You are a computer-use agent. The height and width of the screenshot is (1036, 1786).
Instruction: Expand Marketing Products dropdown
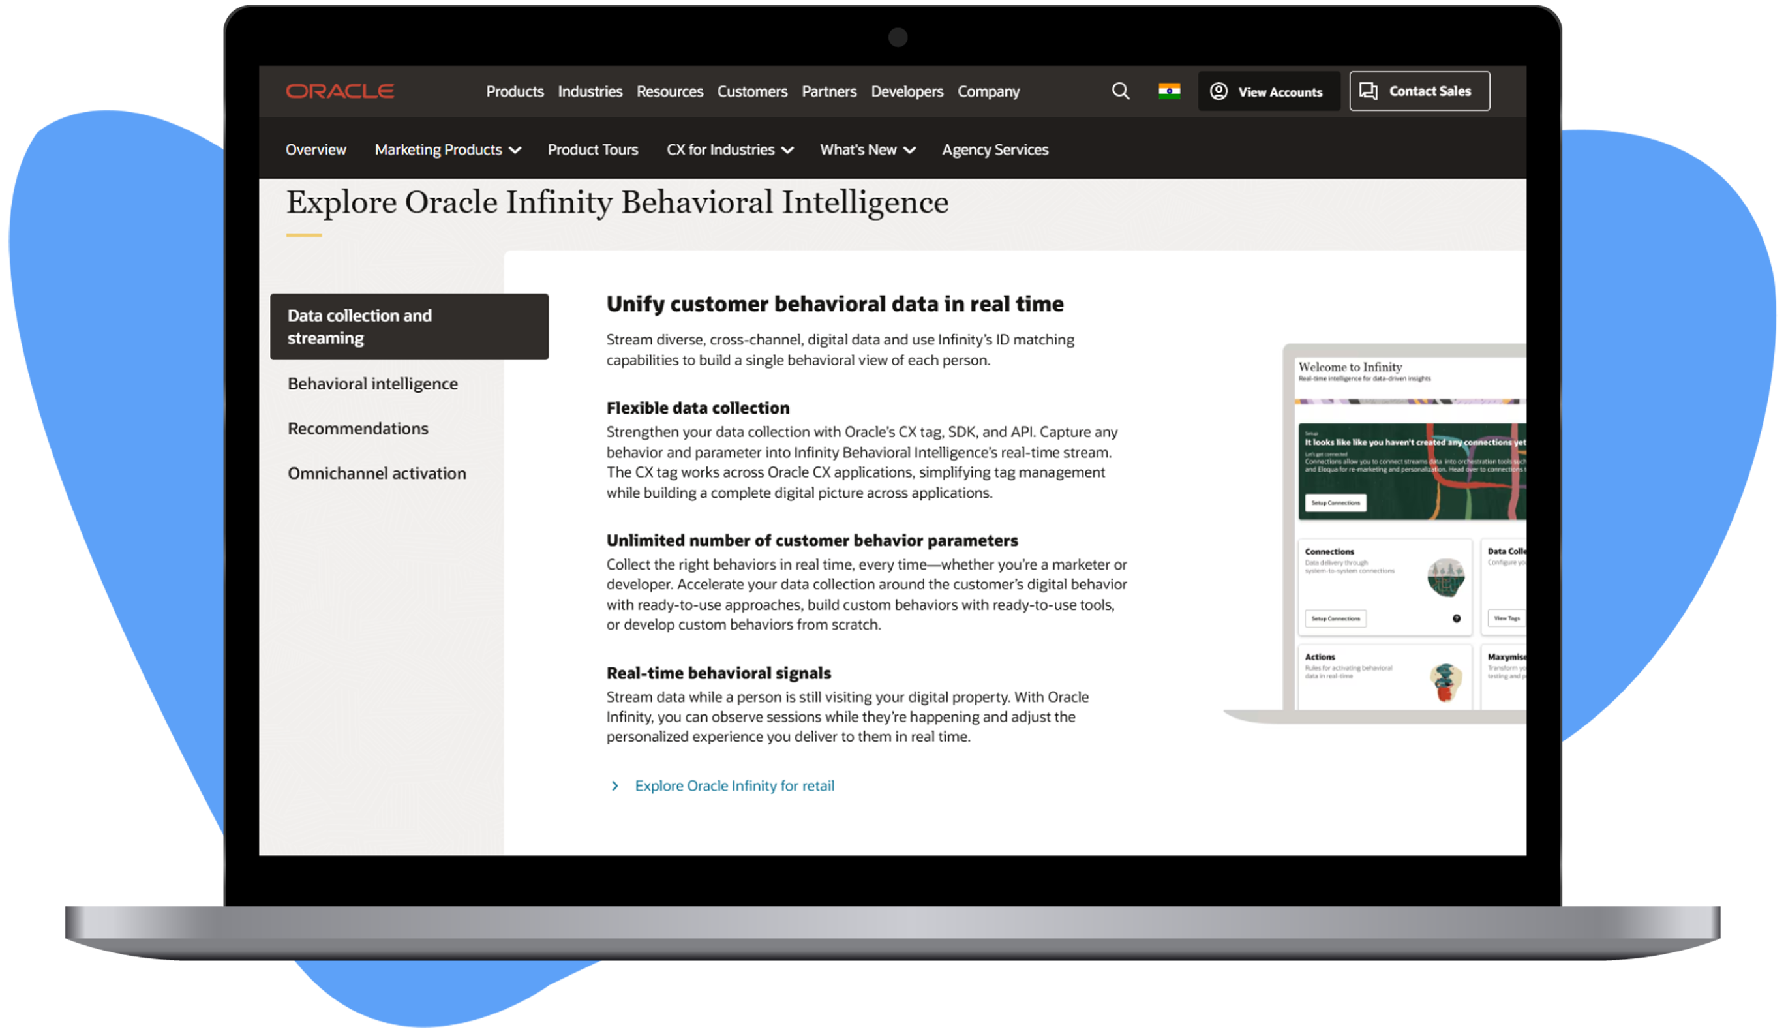pyautogui.click(x=447, y=150)
